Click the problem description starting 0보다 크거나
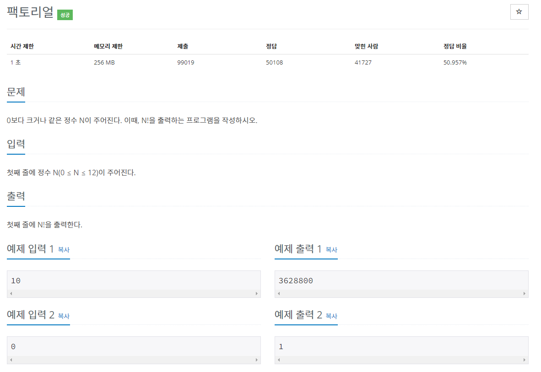Viewport: 541px width, 372px height. point(132,120)
